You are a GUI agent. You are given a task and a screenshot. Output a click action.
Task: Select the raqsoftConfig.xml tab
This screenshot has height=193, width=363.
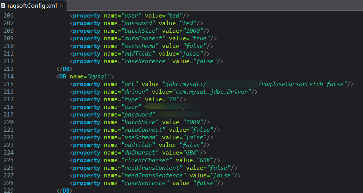33,6
